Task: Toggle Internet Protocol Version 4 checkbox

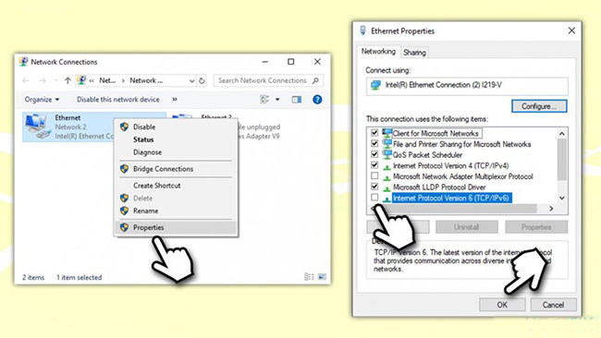Action: pyautogui.click(x=374, y=165)
